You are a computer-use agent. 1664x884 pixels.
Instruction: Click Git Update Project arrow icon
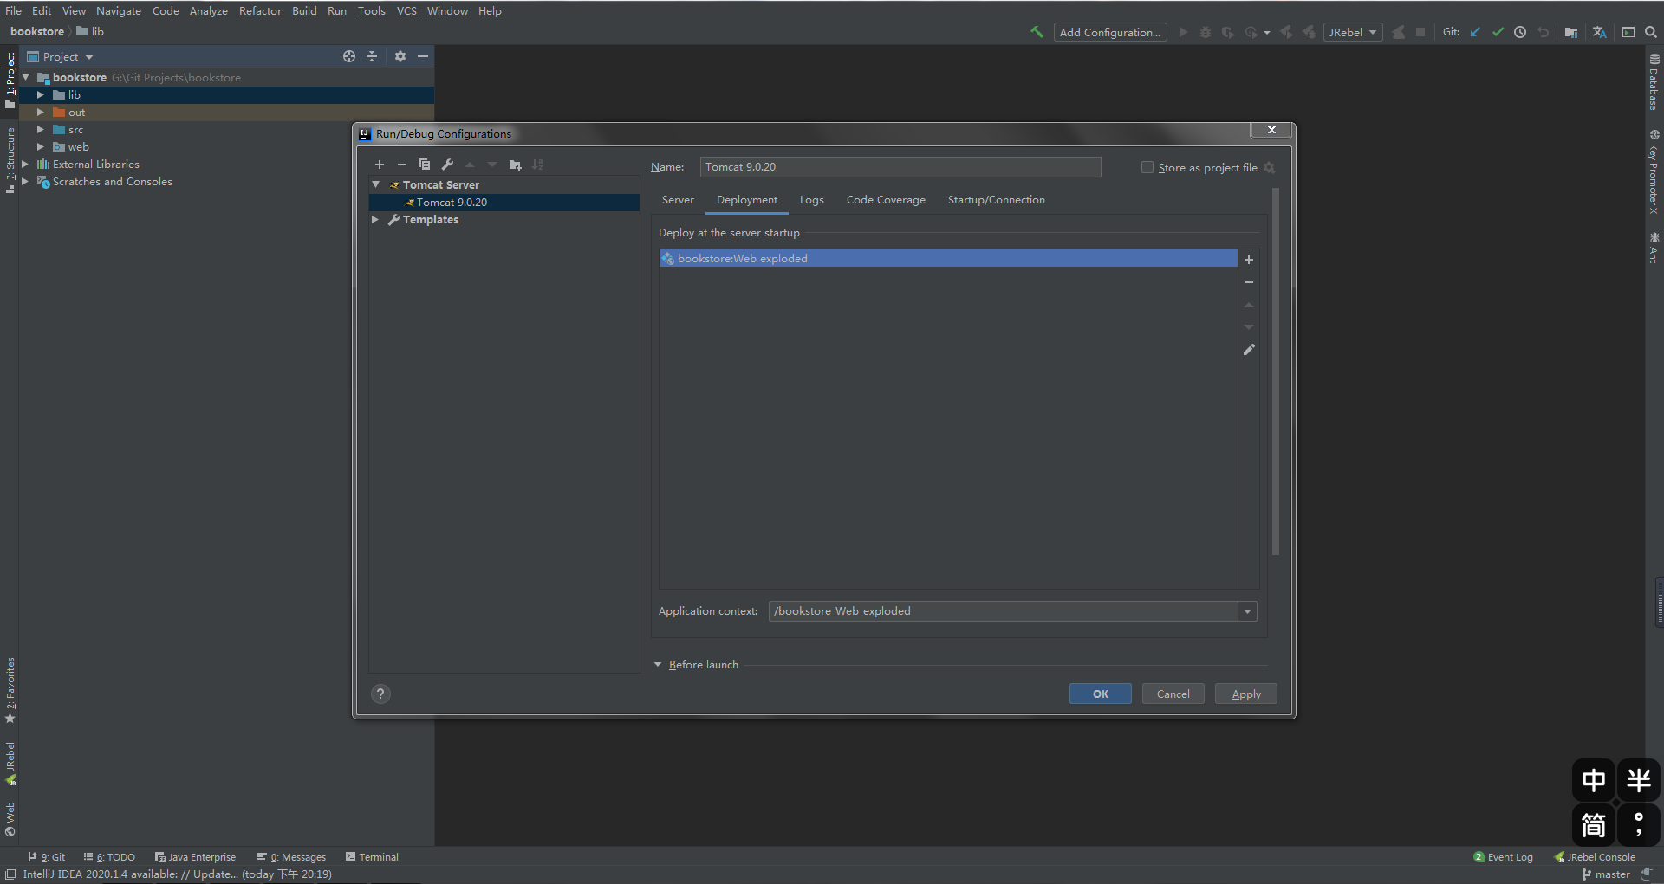(1475, 32)
